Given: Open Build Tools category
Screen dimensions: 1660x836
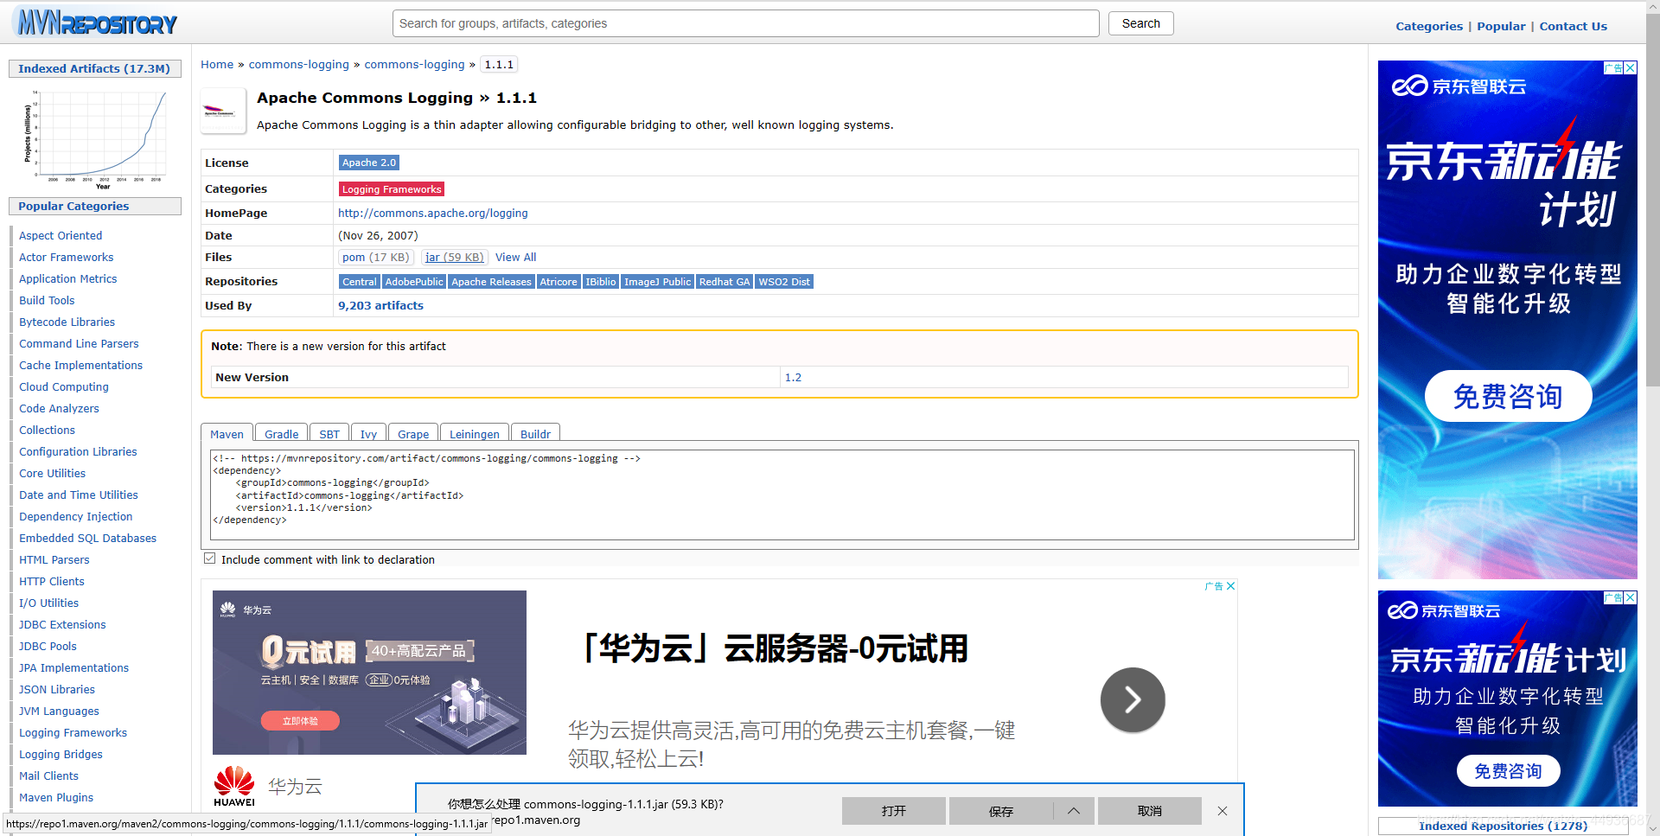Looking at the screenshot, I should point(47,300).
